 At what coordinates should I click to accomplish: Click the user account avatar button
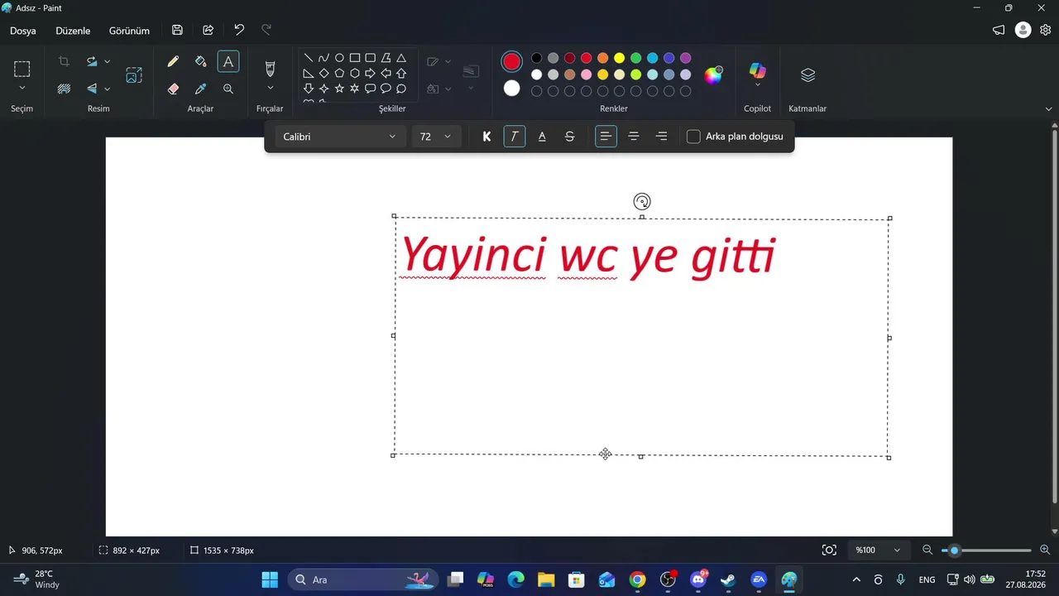[x=1023, y=30]
